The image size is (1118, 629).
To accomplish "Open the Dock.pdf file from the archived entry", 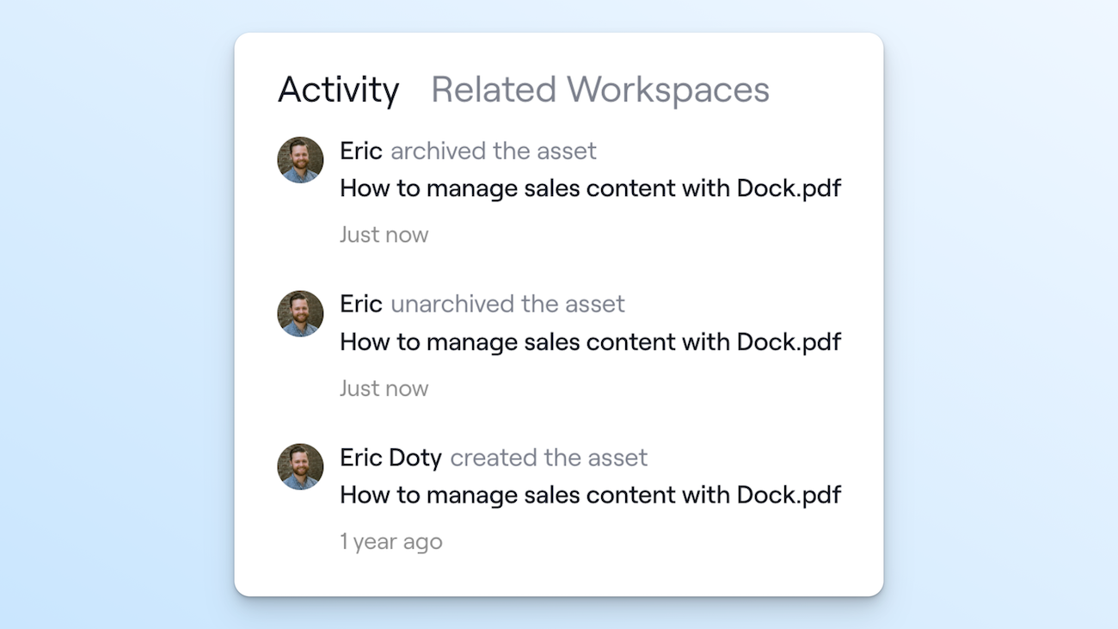I will [x=590, y=188].
